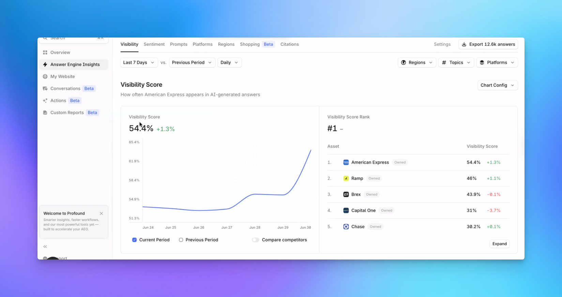Open Conversations in the sidebar
This screenshot has width=562, height=297.
coord(74,89)
